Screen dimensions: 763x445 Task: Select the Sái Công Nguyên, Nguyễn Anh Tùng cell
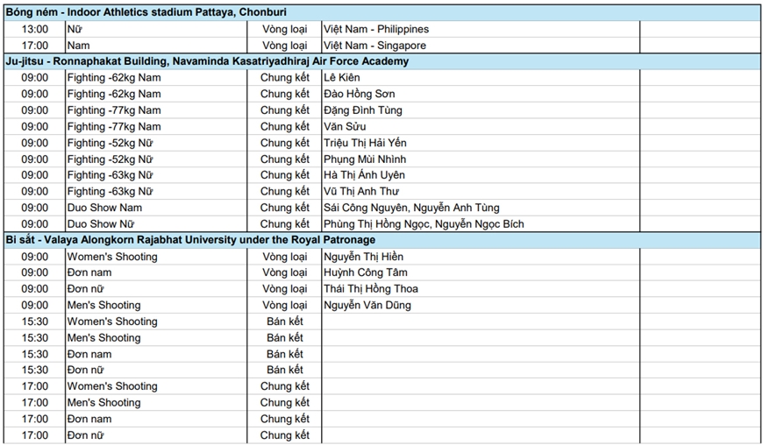coord(411,208)
